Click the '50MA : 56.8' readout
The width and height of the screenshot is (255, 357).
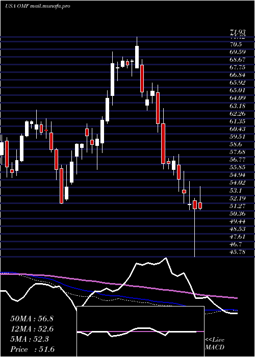[32, 319]
